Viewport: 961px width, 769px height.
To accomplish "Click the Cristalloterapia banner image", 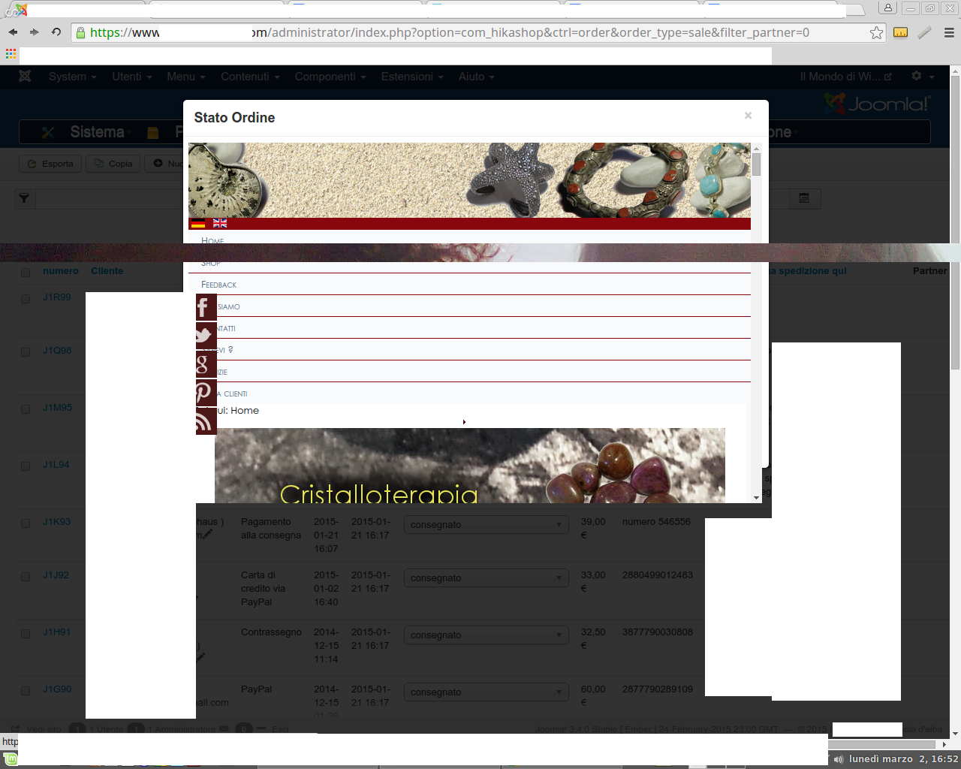I will click(x=470, y=466).
